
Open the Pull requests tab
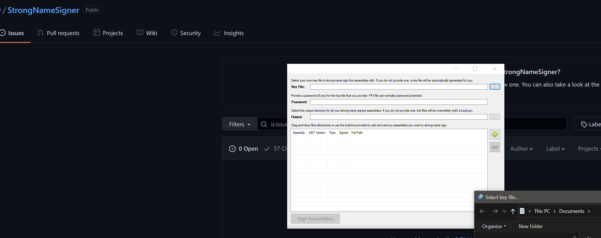58,33
